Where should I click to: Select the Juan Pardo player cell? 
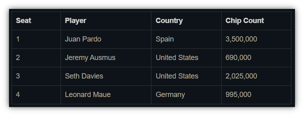click(x=106, y=39)
